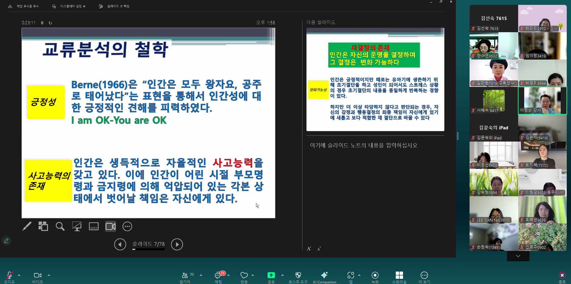This screenshot has width=571, height=284.
Task: Open the chat panel with 23 unread
Action: (218, 276)
